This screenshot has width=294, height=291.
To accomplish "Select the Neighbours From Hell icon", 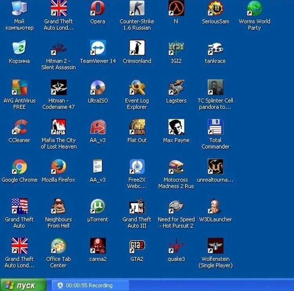I will (58, 206).
